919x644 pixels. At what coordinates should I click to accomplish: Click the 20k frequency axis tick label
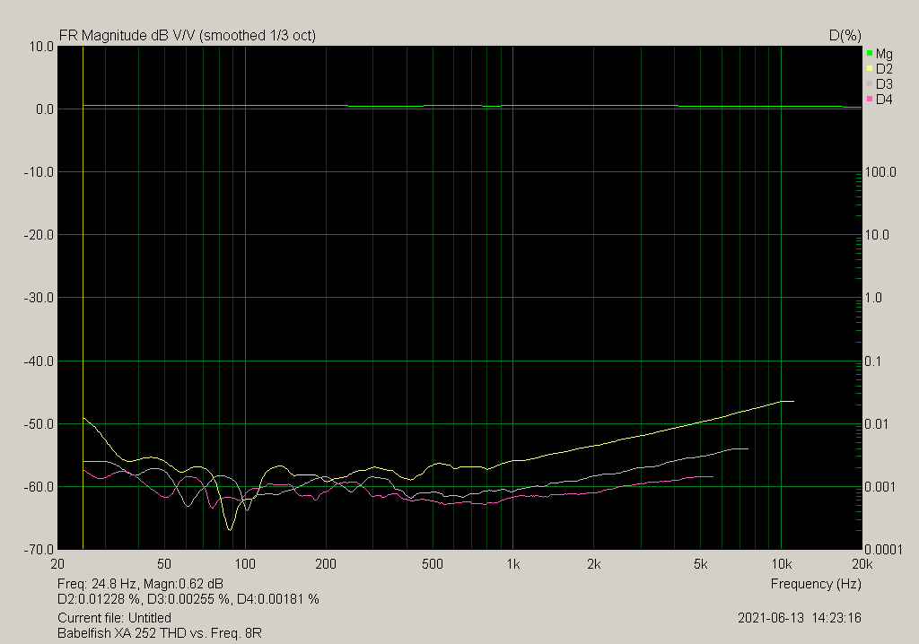click(862, 564)
